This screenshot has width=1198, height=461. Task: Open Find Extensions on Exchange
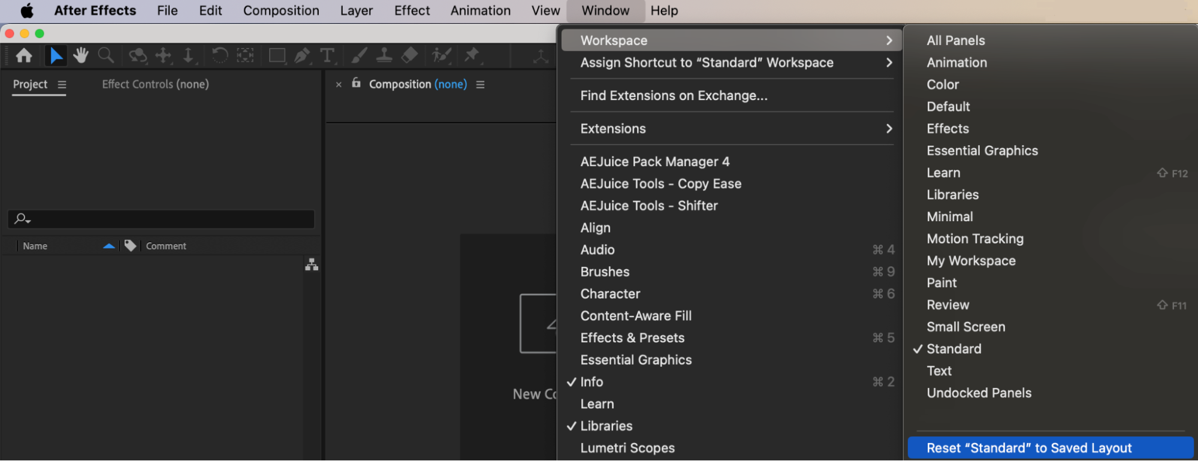coord(674,96)
